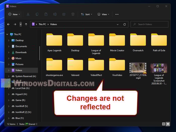Open Local Disk (G:) drive

tap(21, 88)
